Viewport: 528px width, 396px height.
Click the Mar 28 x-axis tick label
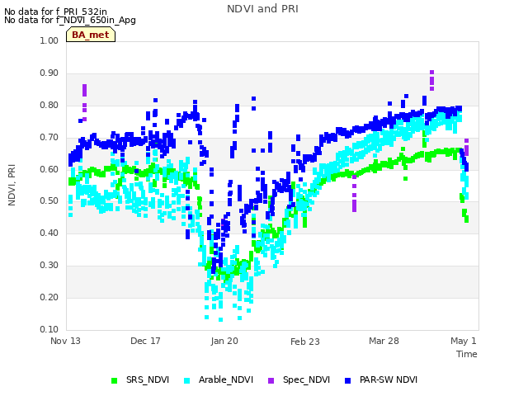click(384, 341)
